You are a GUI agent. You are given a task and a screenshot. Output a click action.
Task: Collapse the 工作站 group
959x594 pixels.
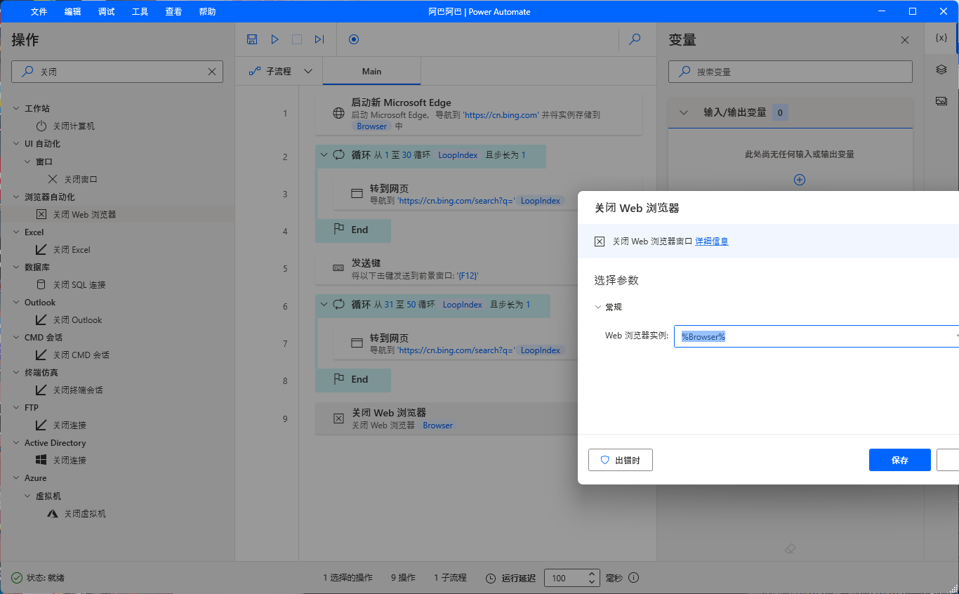(x=17, y=109)
